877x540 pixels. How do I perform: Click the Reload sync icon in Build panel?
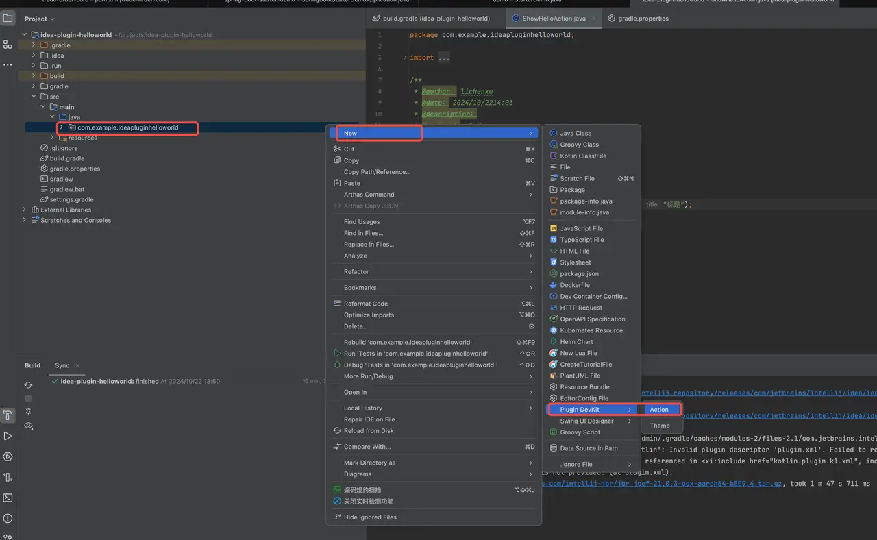(28, 385)
